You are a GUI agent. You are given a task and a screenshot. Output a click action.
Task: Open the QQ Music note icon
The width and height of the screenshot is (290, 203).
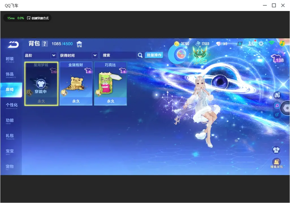(282, 43)
